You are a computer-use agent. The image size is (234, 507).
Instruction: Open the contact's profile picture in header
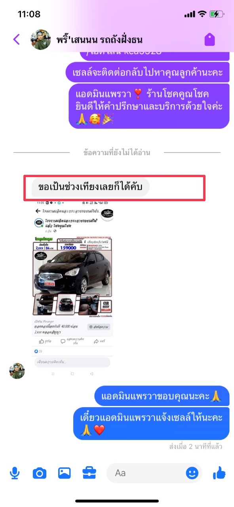pos(41,40)
